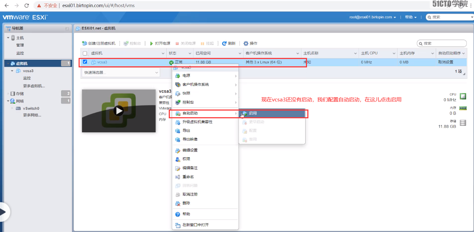Open 主机名称 column dropdown arrow
Screen dimensions: 474x232
click(x=356, y=53)
